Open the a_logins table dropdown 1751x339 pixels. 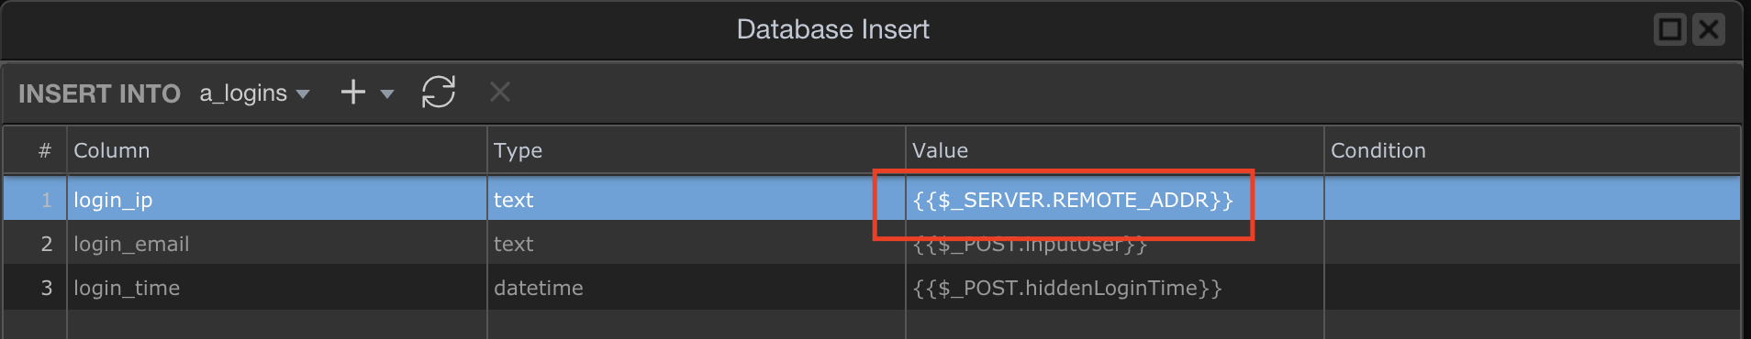255,93
